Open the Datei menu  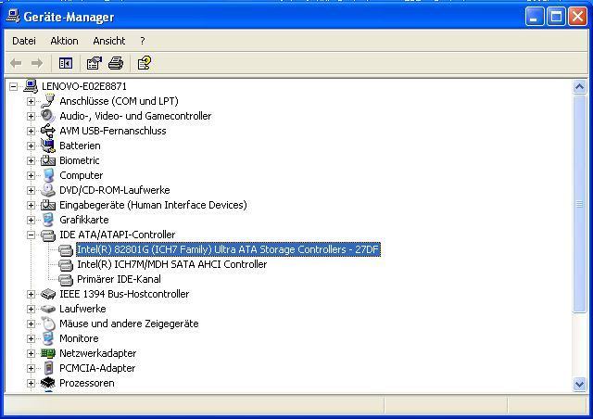click(24, 41)
